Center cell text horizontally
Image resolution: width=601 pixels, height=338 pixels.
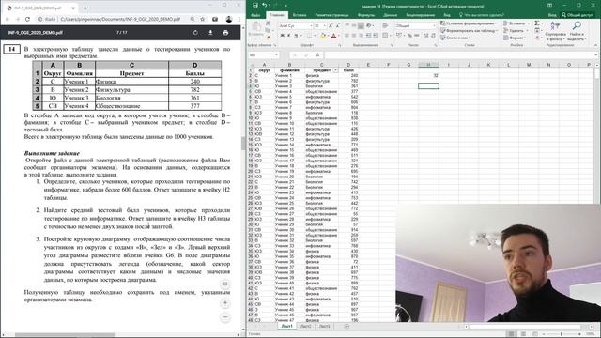click(354, 36)
